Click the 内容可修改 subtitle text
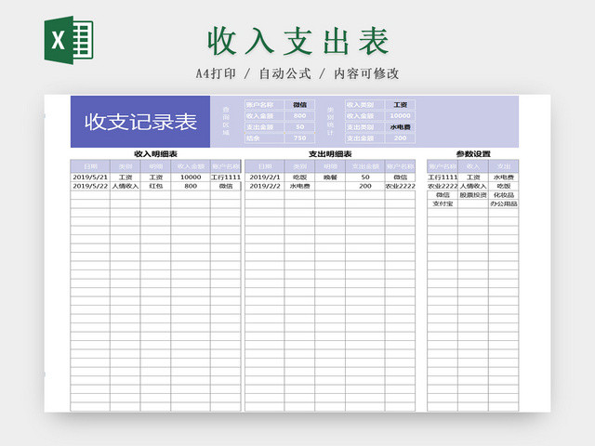 (366, 73)
